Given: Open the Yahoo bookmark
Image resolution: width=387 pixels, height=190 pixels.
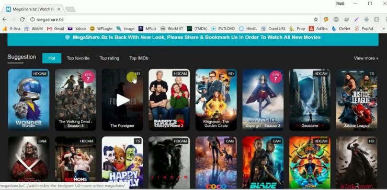Looking at the screenshot, I should (x=77, y=29).
